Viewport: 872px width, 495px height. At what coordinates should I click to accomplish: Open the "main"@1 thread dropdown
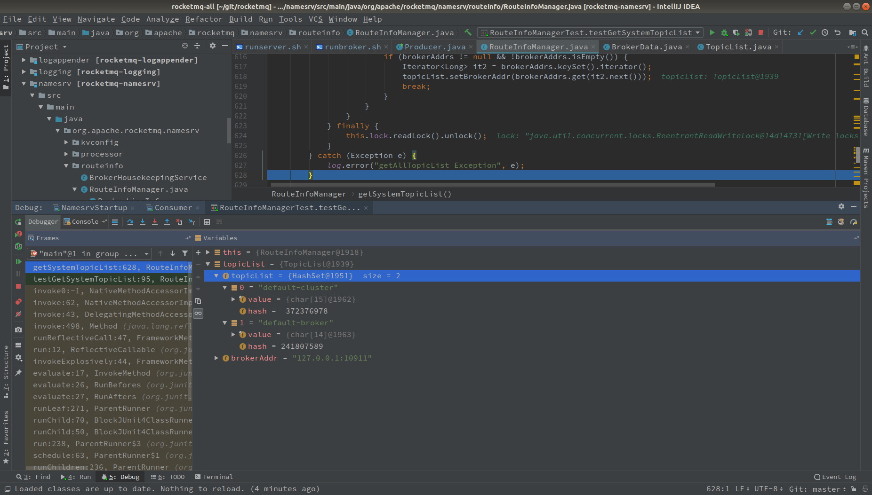(89, 253)
